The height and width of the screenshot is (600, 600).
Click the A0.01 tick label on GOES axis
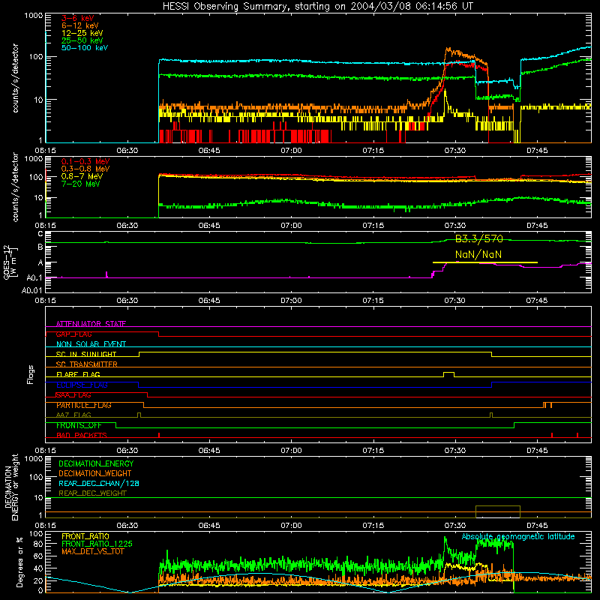coord(32,290)
